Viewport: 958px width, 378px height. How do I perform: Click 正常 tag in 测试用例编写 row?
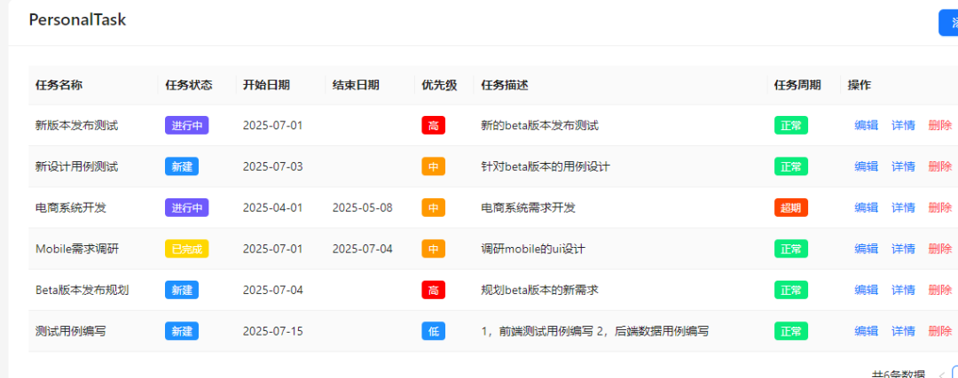coord(791,331)
